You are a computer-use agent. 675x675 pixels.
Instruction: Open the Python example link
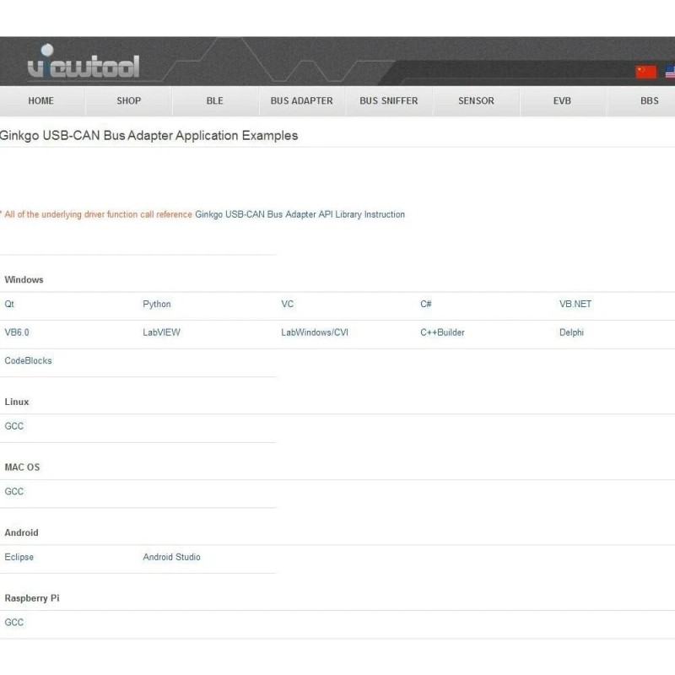click(157, 304)
